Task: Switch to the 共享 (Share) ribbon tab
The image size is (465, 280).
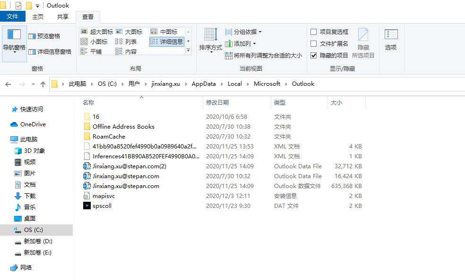Action: pyautogui.click(x=63, y=16)
